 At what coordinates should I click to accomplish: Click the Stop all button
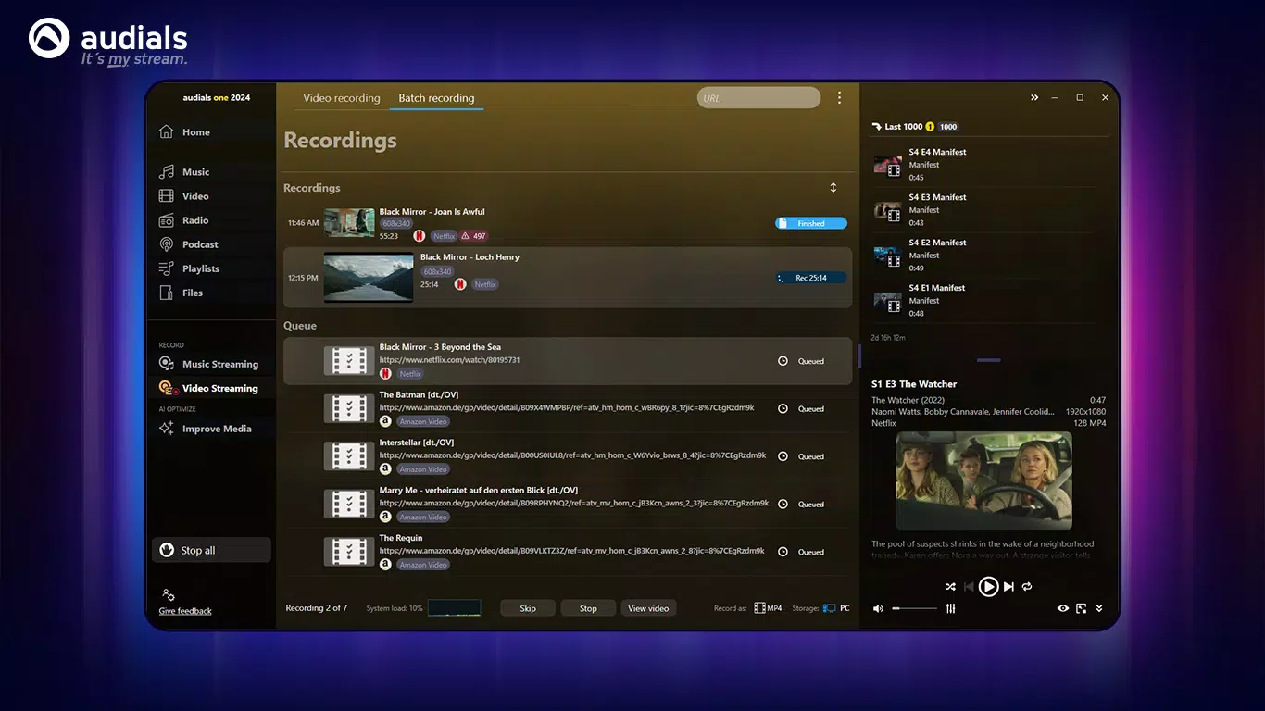pyautogui.click(x=211, y=550)
